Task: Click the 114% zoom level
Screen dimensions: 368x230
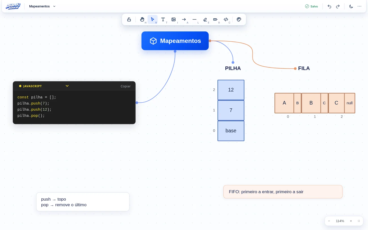Action: coord(340,221)
